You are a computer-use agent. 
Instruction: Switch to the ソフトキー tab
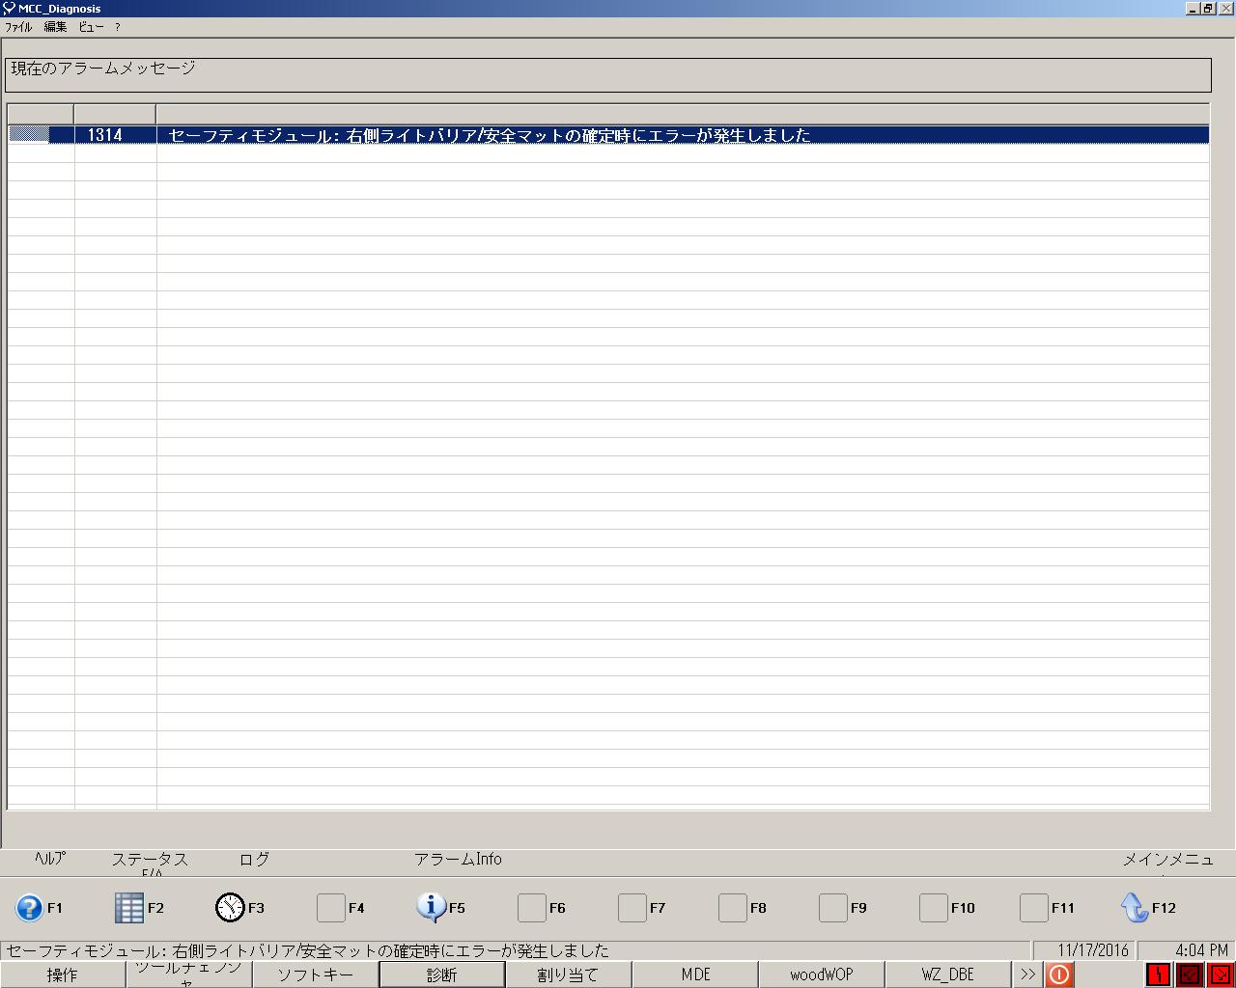[x=316, y=974]
